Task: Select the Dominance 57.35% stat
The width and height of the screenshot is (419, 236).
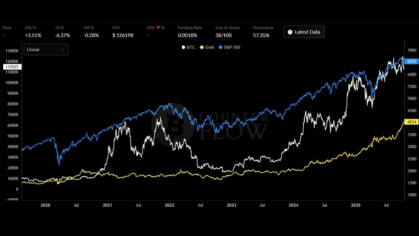Action: [x=262, y=35]
